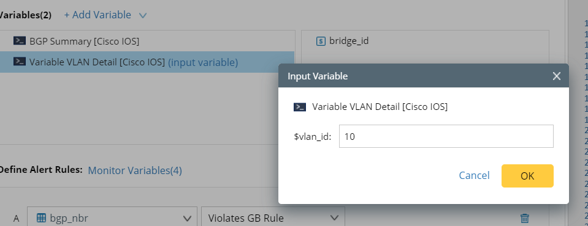Open Monitor Variables(4) link

tap(135, 170)
